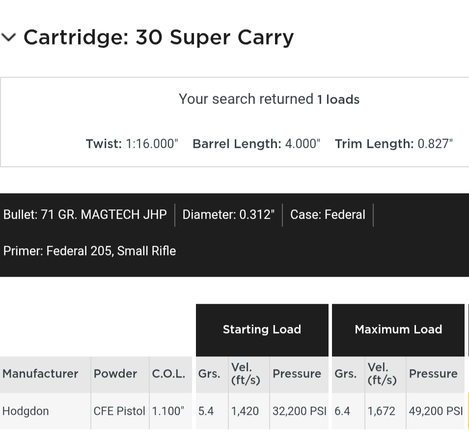This screenshot has width=469, height=440.
Task: Click the 49,200 PSI pressure cell
Action: 435,411
